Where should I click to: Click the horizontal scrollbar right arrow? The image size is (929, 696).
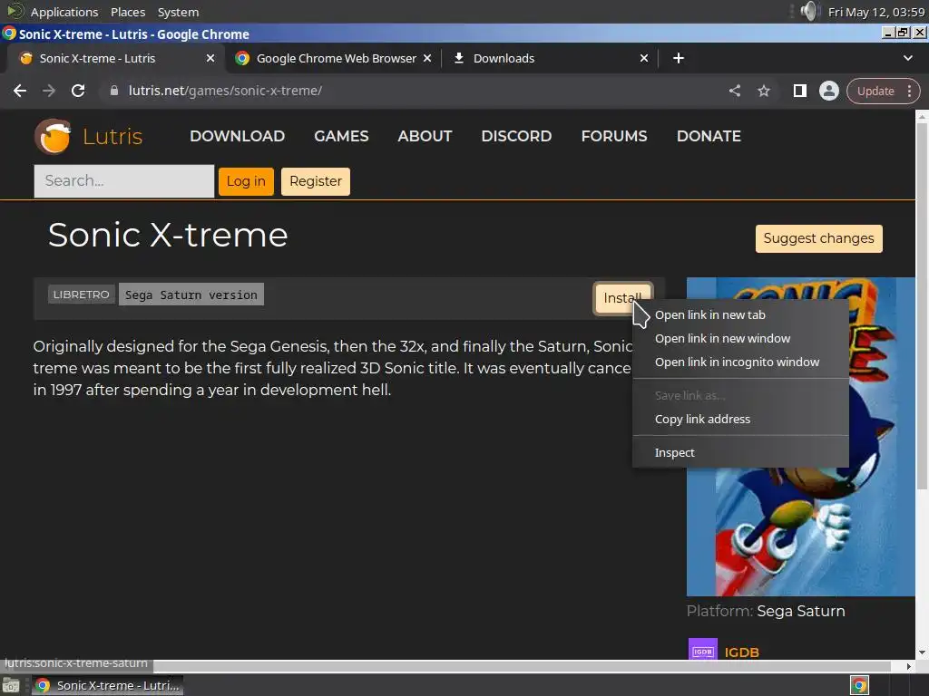909,666
